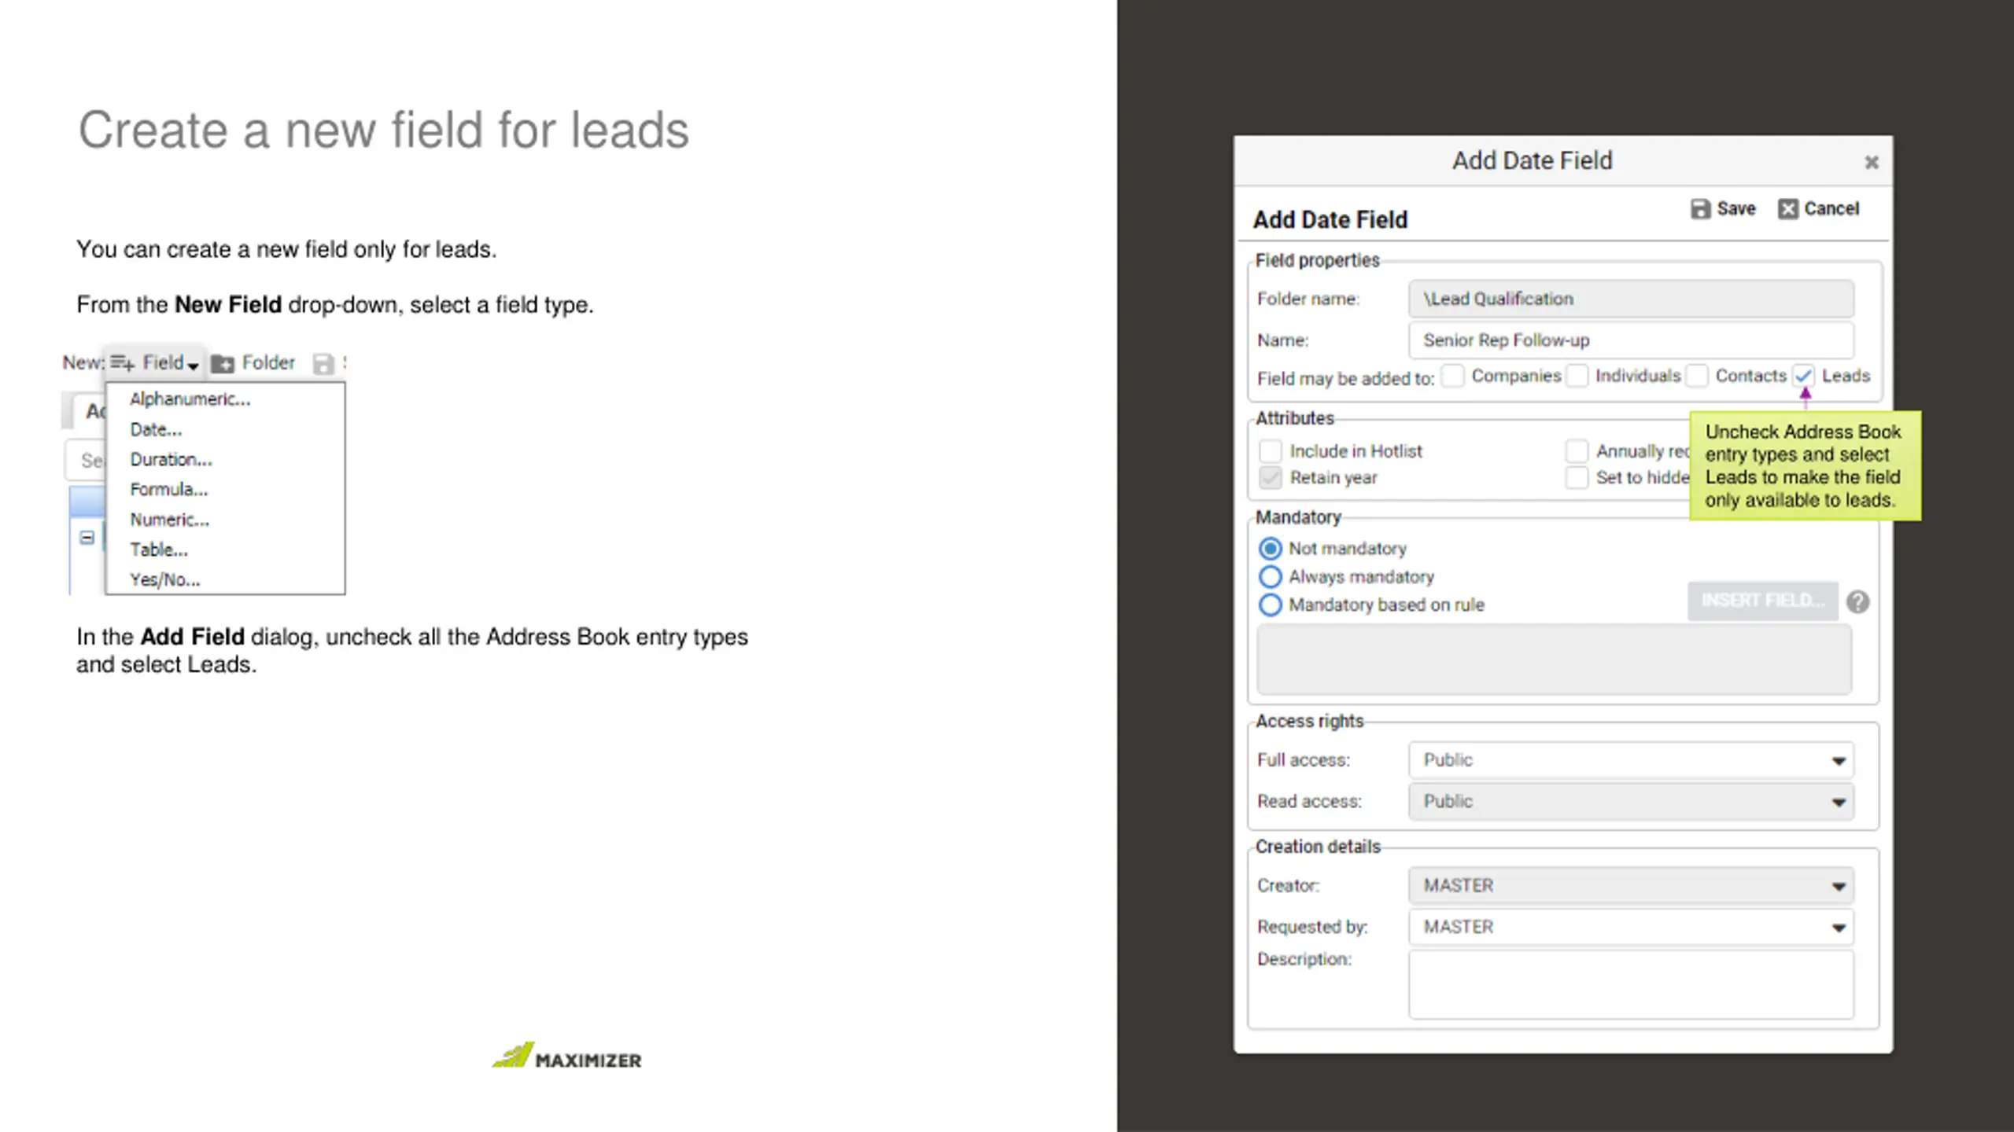This screenshot has height=1132, width=2014.
Task: Choose Numeric... from the field menu
Action: coord(169,519)
